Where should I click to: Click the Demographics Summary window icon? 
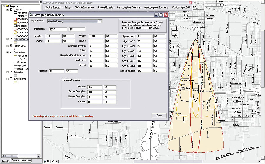(x=31, y=15)
